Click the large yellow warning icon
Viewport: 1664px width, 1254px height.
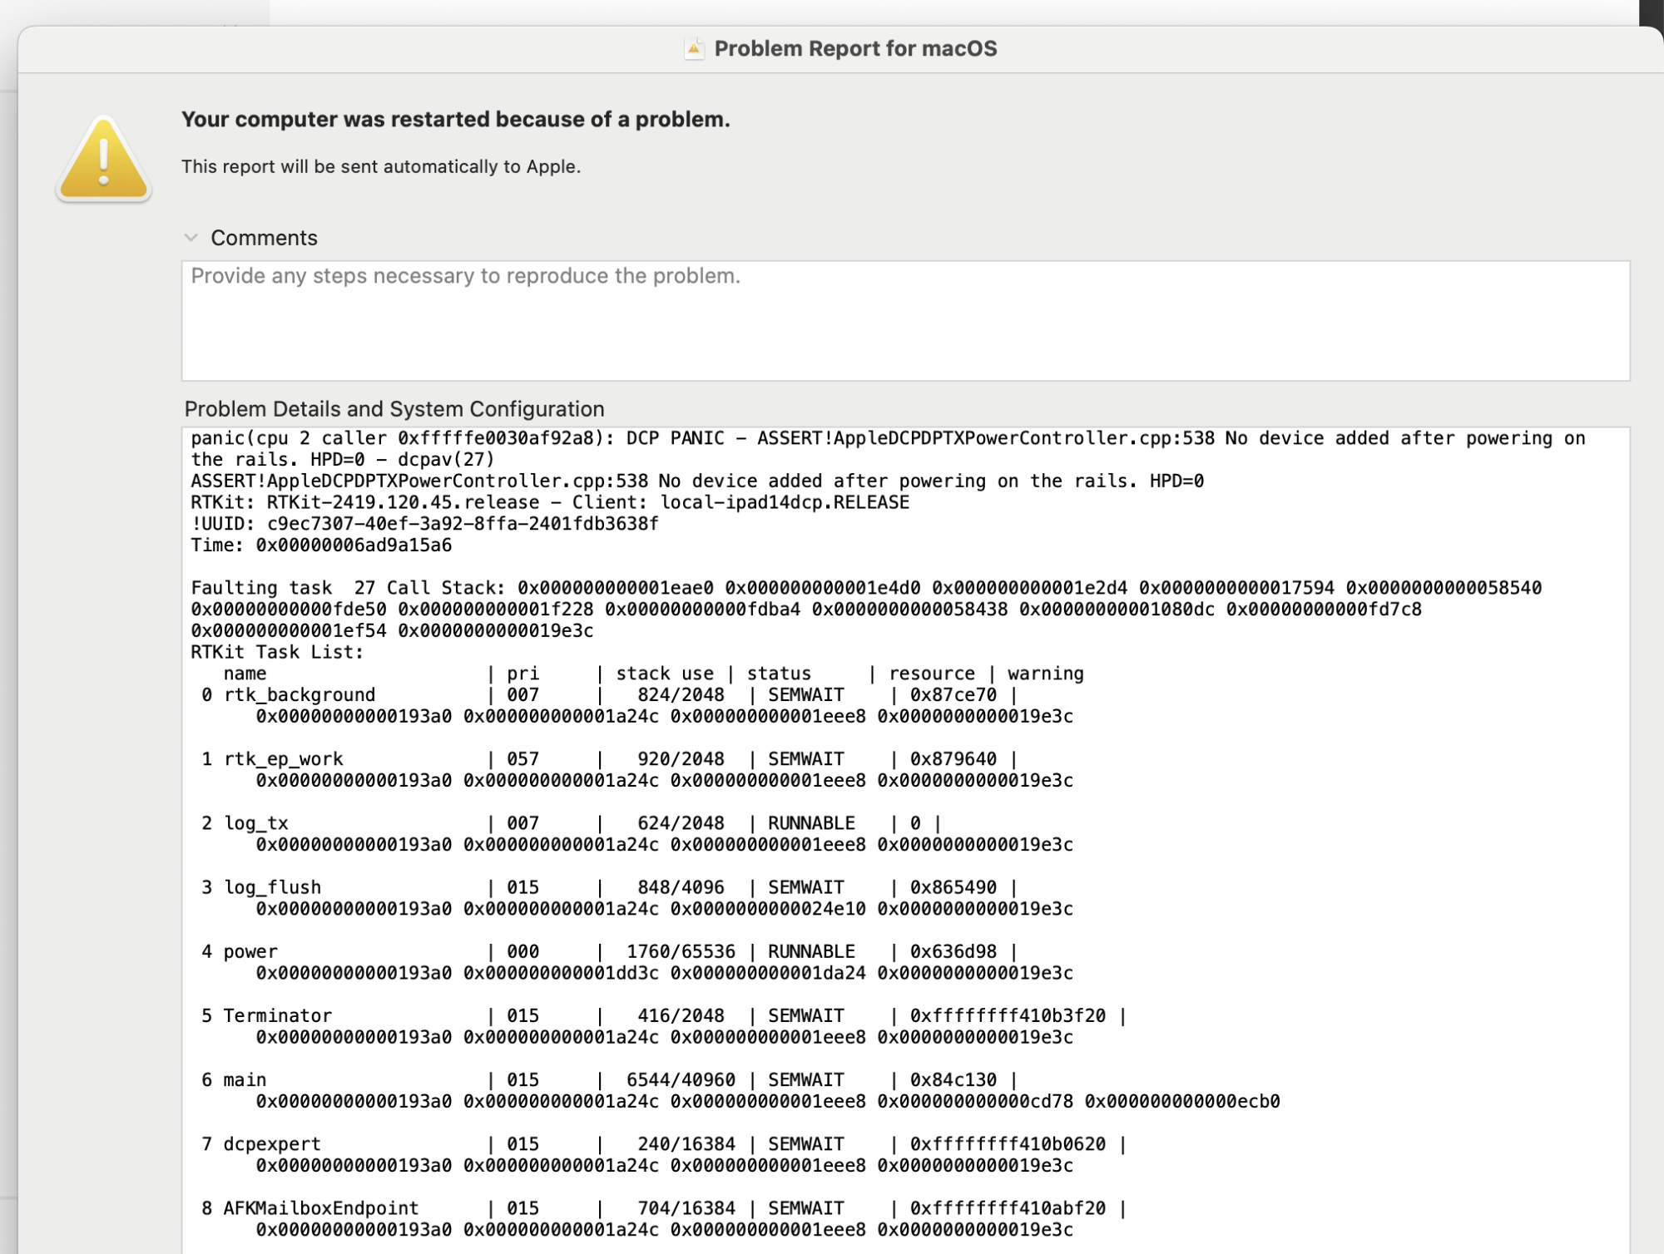click(103, 159)
